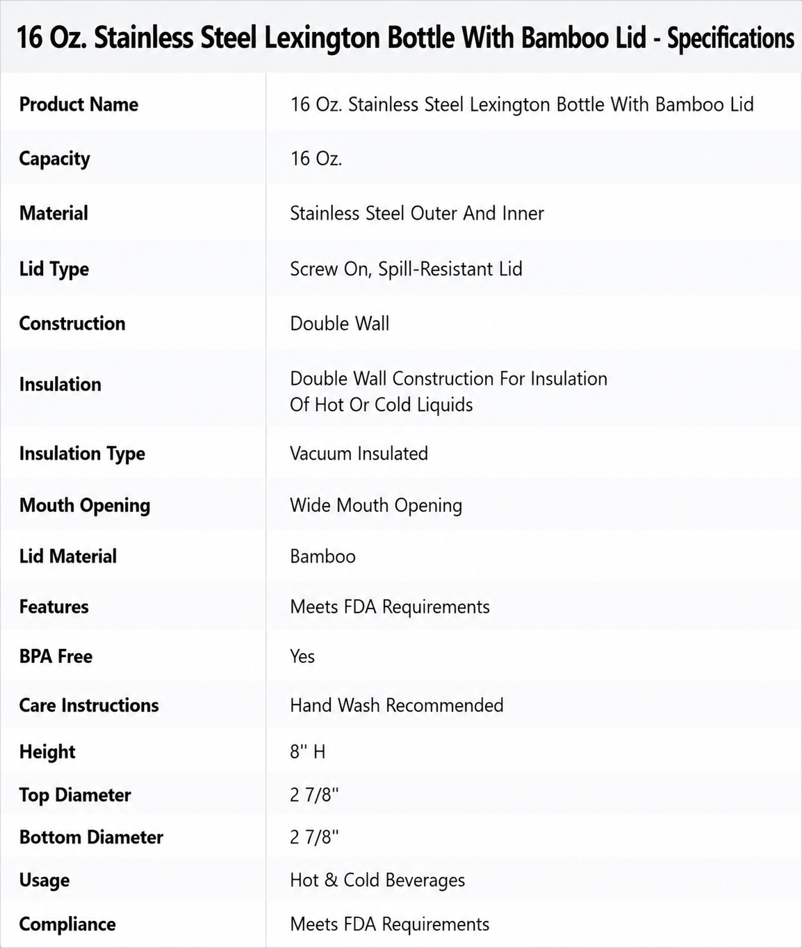Click the Product Name row label
The height and width of the screenshot is (948, 802).
[x=79, y=104]
